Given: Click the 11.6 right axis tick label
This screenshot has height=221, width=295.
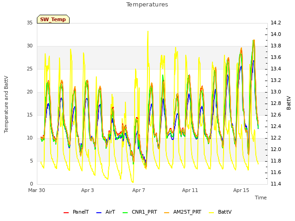Looking at the screenshot, I should tap(276, 172).
